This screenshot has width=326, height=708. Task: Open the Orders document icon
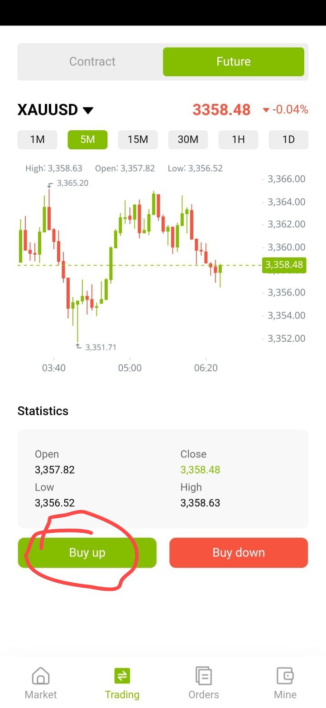click(x=204, y=676)
